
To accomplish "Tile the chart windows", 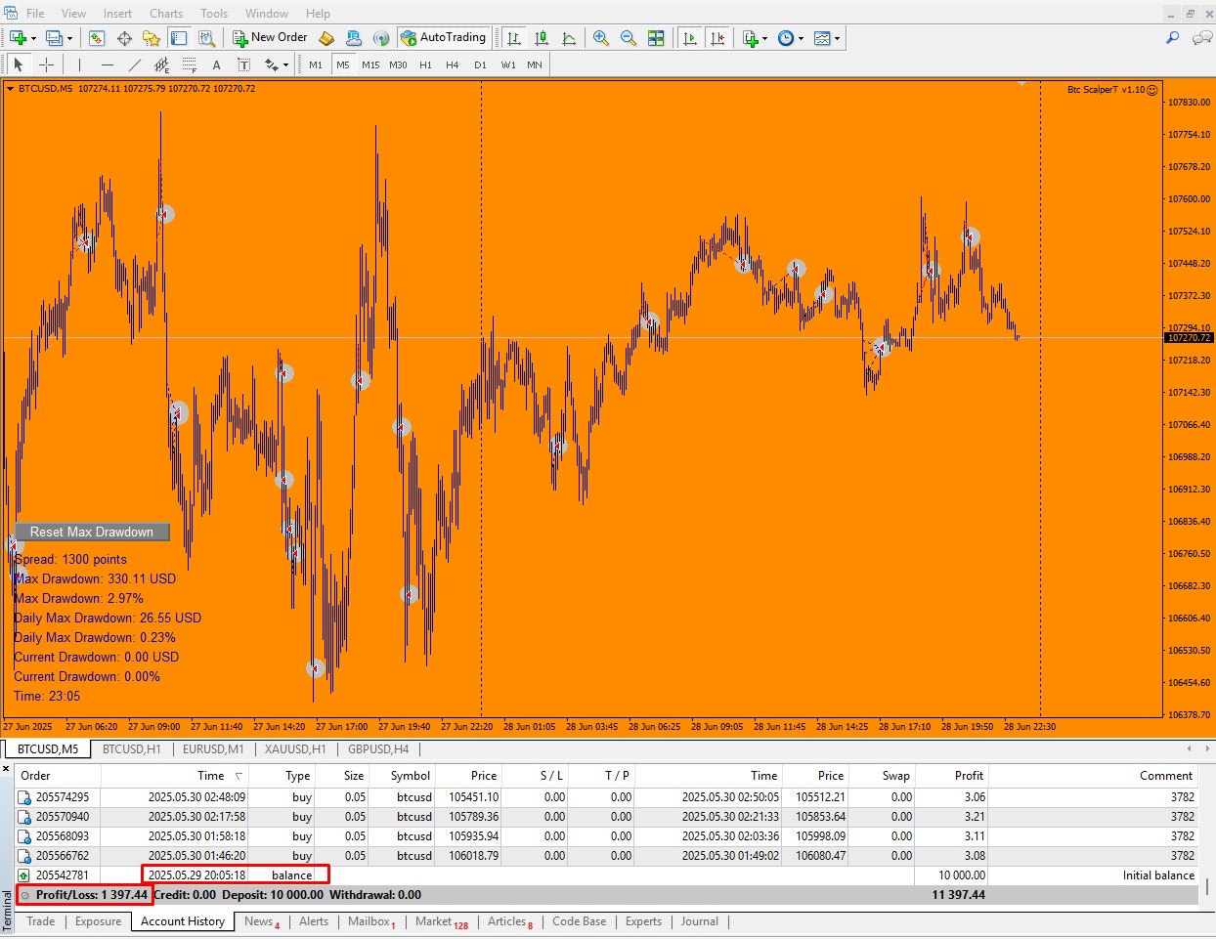I will 656,38.
